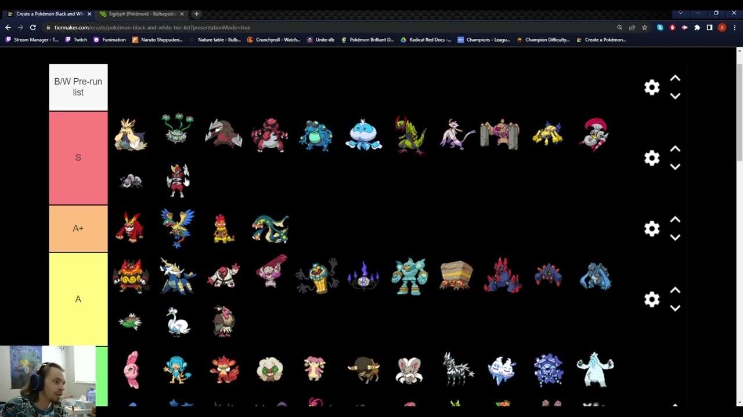This screenshot has height=417, width=743.
Task: Select the Darmanitan image in A+ tier
Action: tap(130, 228)
